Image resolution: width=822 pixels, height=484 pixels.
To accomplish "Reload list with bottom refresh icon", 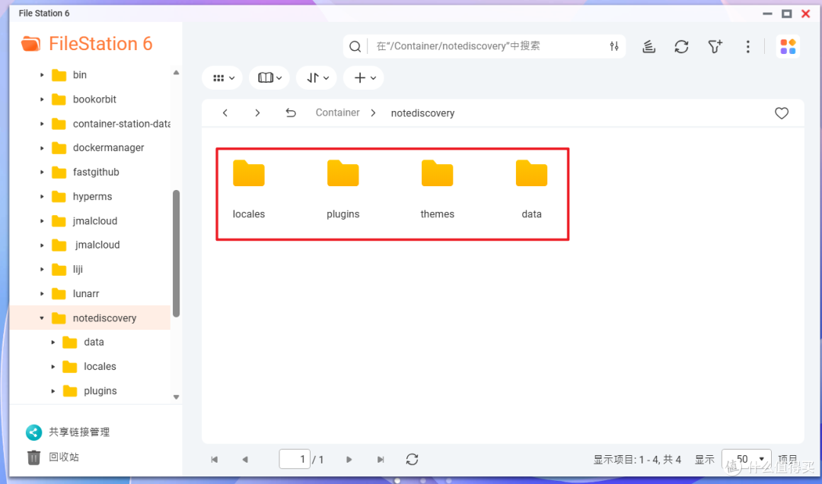I will pyautogui.click(x=412, y=460).
